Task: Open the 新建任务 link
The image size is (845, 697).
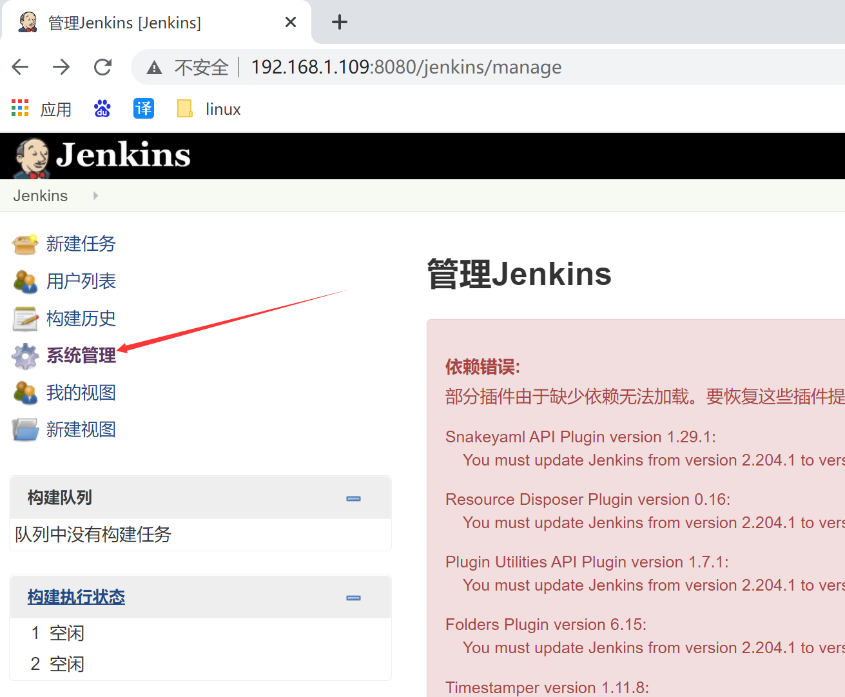Action: point(81,244)
